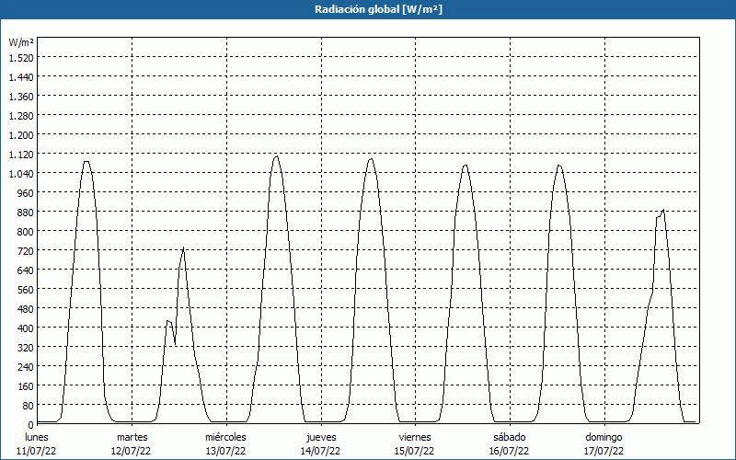Click the 'lunes' day label

pos(37,437)
